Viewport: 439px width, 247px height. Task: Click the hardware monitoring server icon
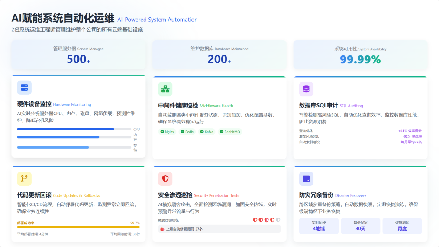[24, 88]
